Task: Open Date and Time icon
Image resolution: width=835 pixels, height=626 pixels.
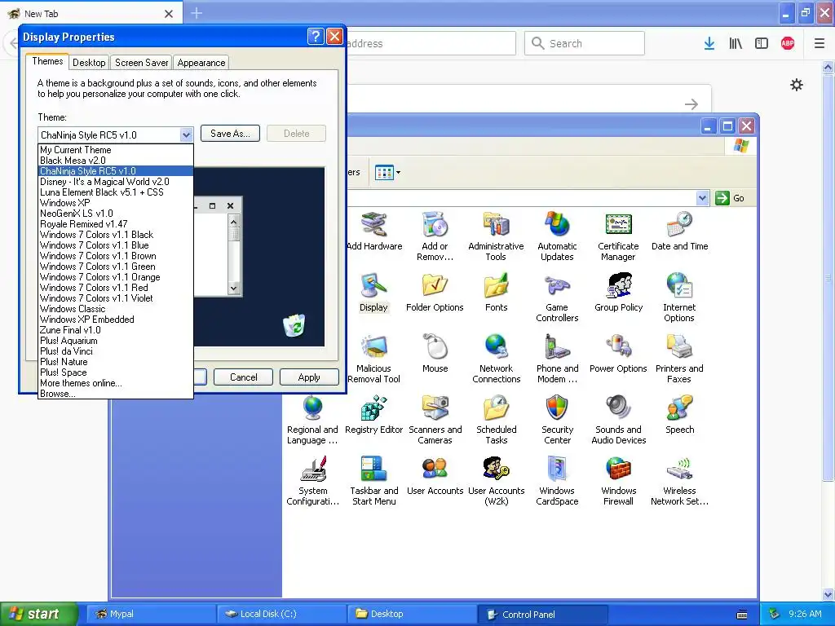Action: point(679,231)
